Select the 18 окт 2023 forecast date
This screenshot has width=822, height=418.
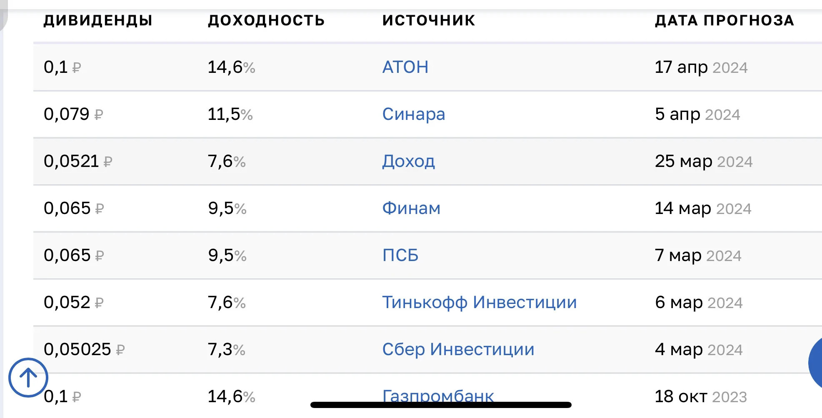point(701,396)
